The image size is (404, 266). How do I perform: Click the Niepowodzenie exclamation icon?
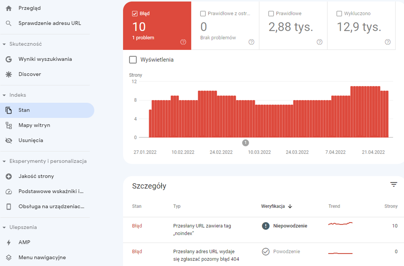click(266, 226)
